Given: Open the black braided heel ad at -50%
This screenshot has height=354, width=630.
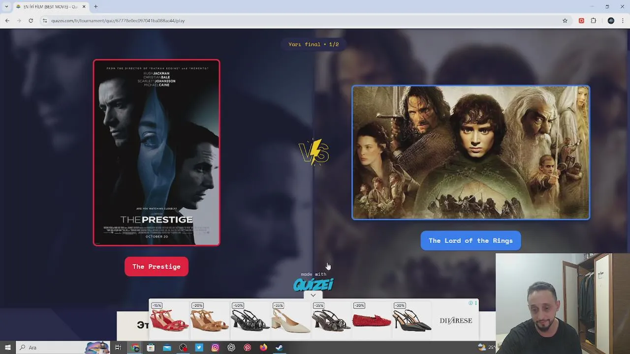Looking at the screenshot, I should pos(250,320).
